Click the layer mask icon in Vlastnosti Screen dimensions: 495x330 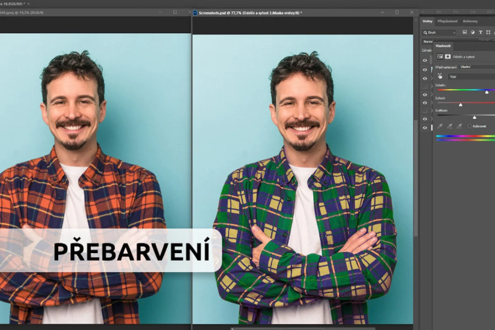448,57
